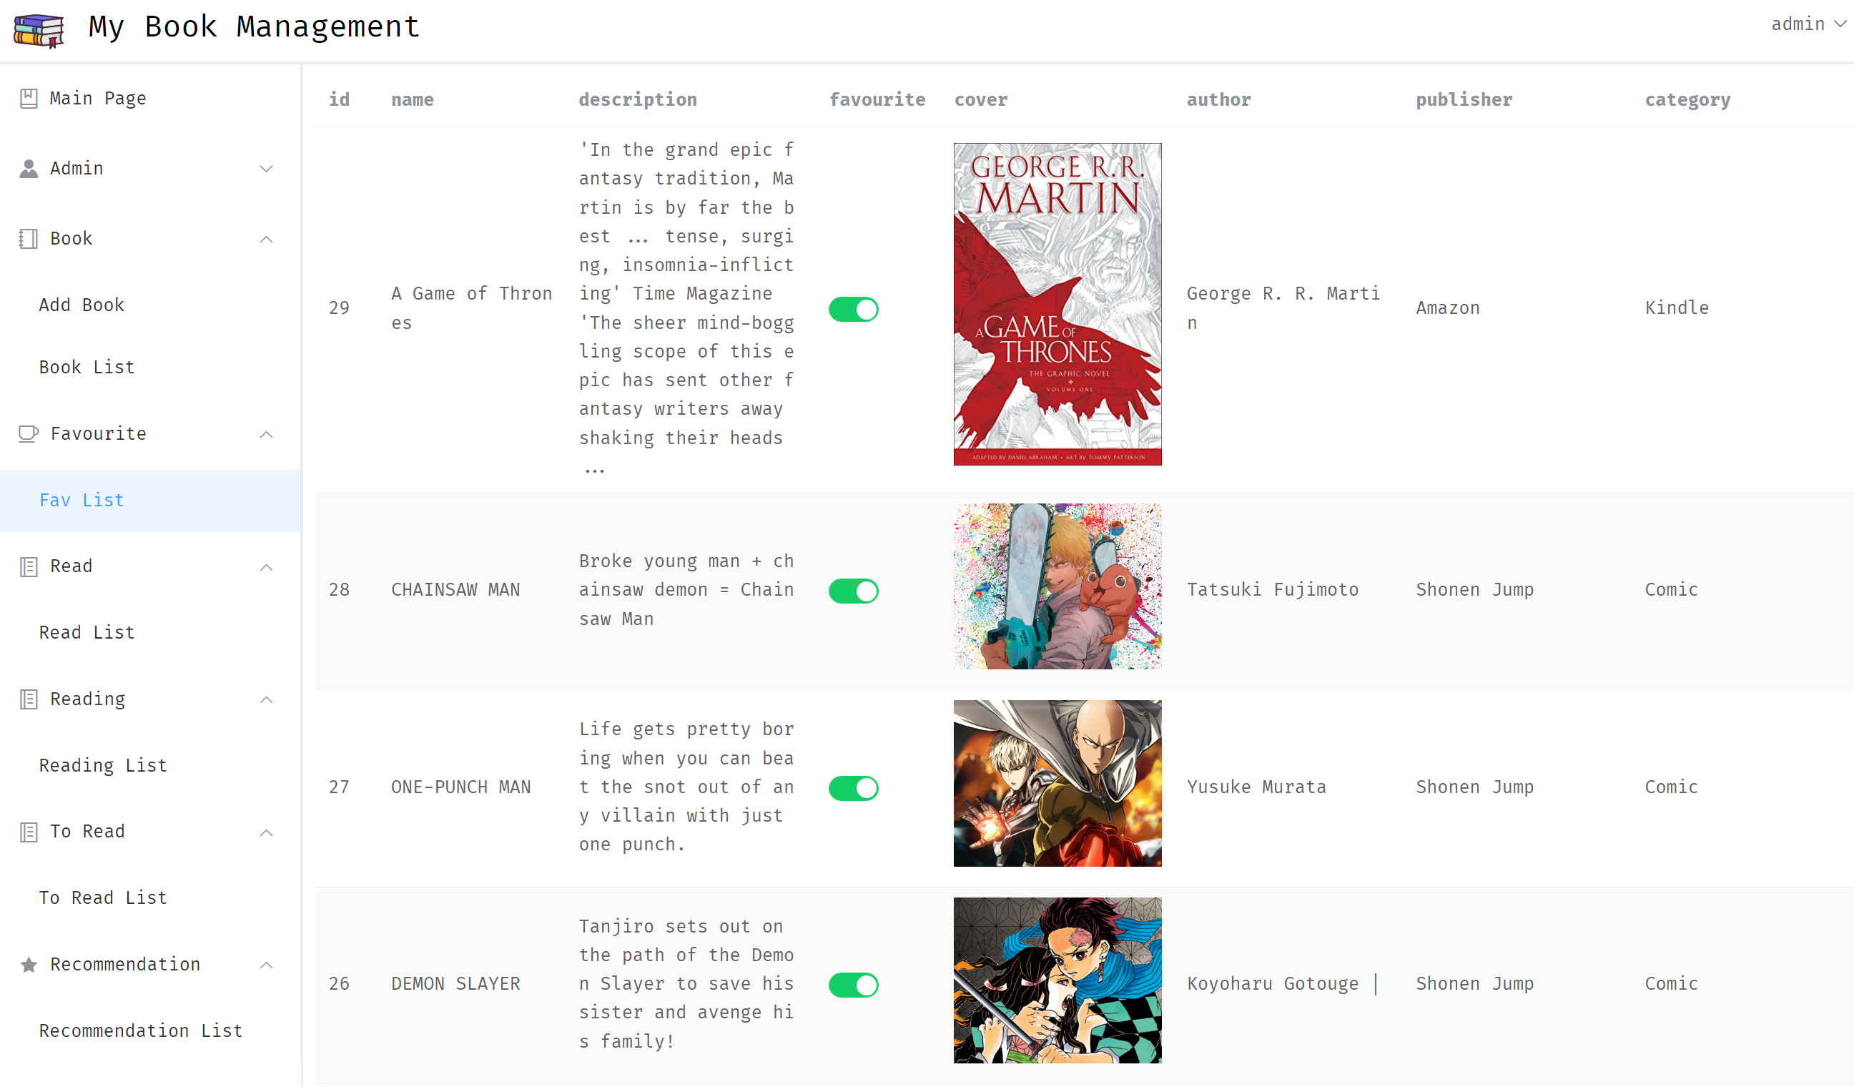This screenshot has height=1087, width=1854.
Task: Click the Reading section icon
Action: (x=29, y=698)
